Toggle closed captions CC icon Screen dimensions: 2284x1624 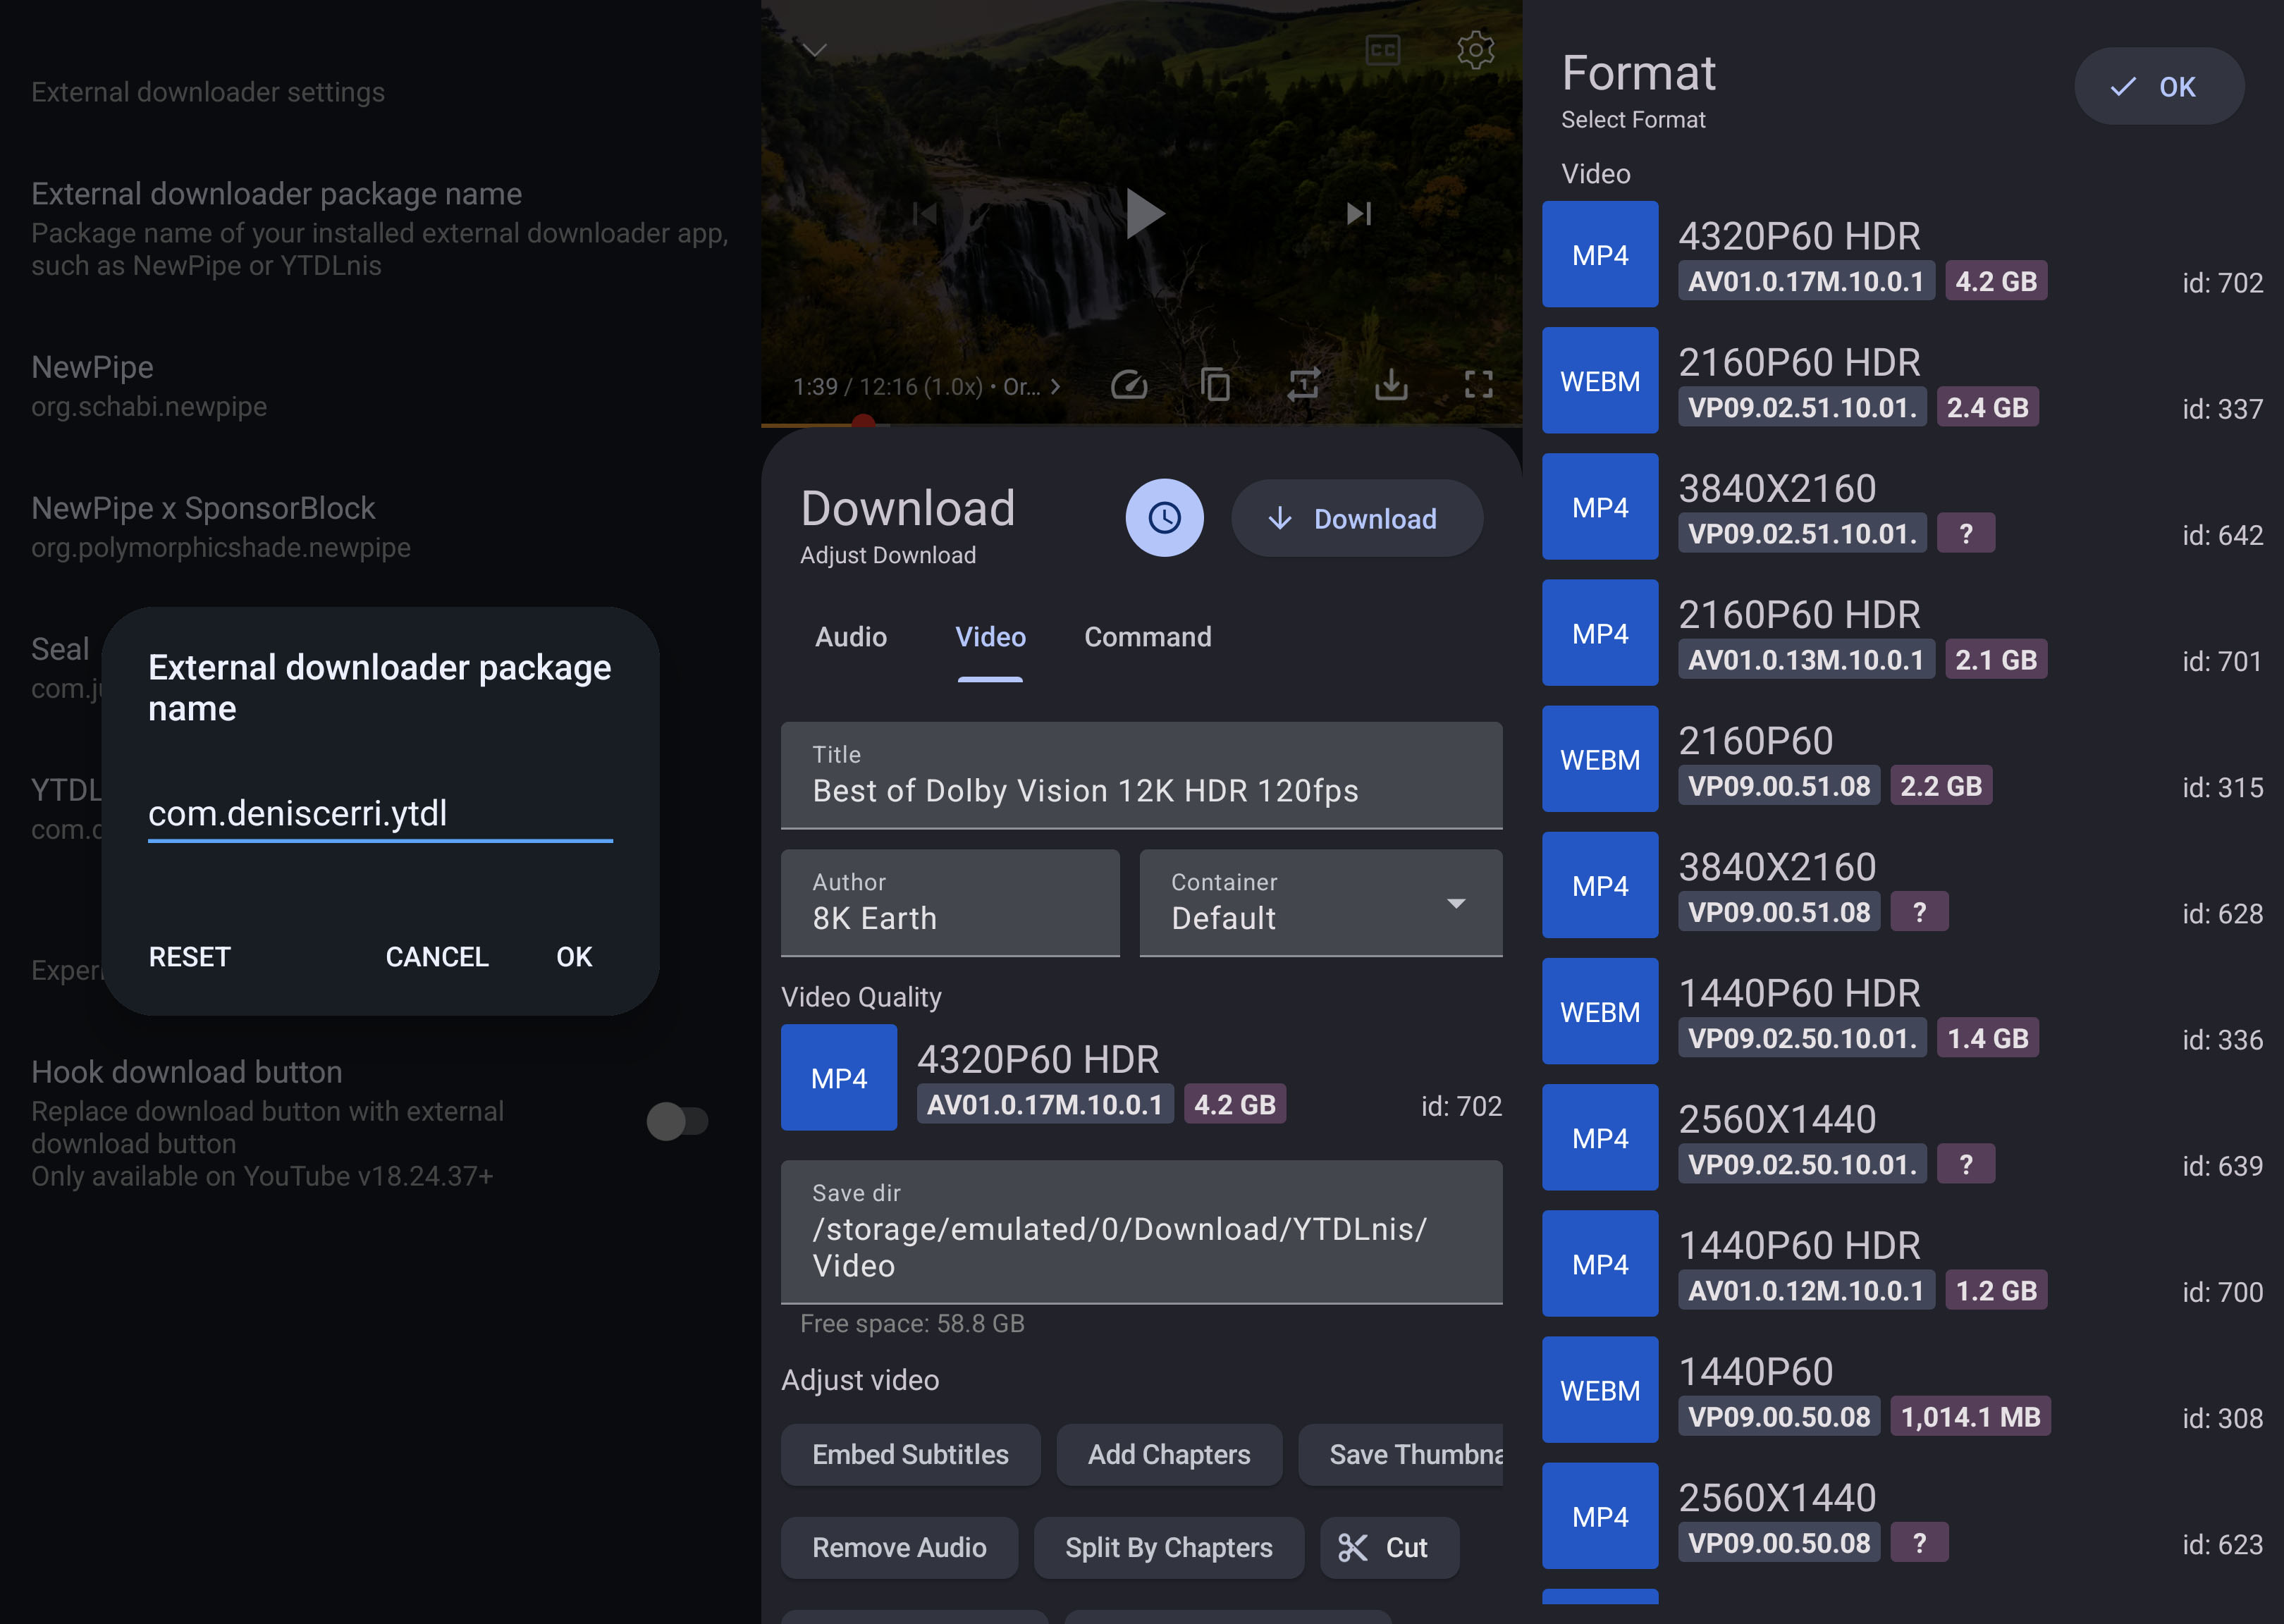(1383, 50)
